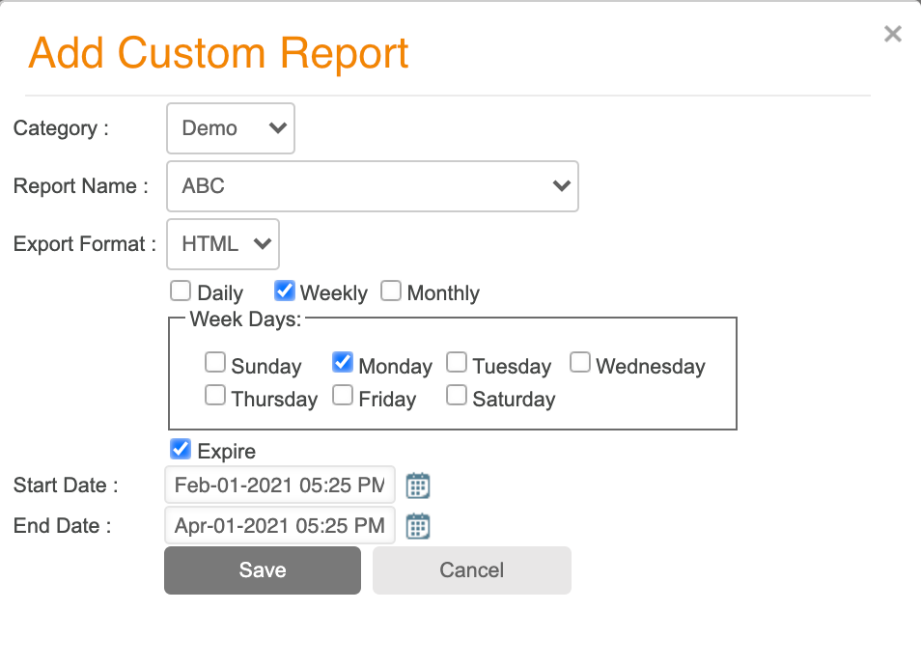The width and height of the screenshot is (921, 666).
Task: Open the calendar picker for End Date
Action: (417, 525)
